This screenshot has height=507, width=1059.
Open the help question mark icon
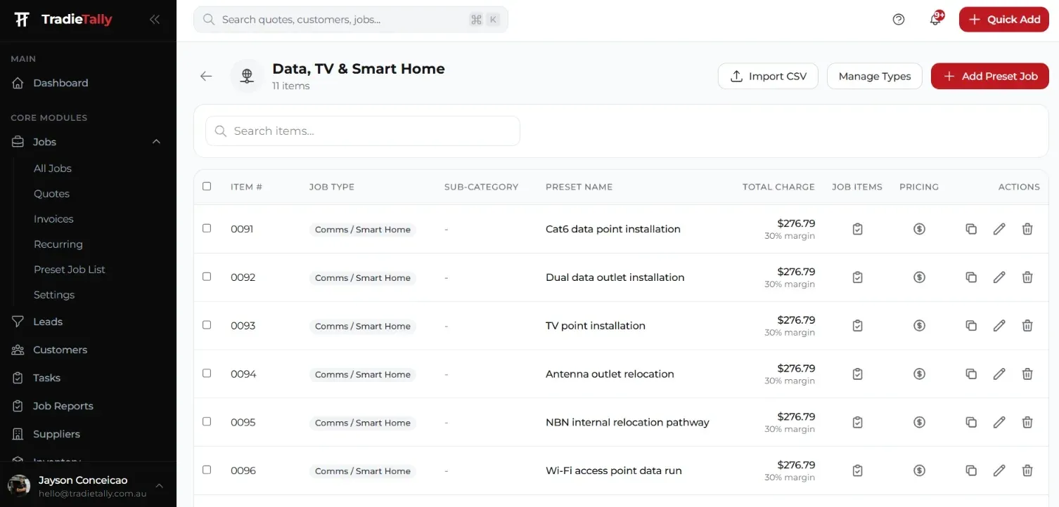(x=898, y=20)
